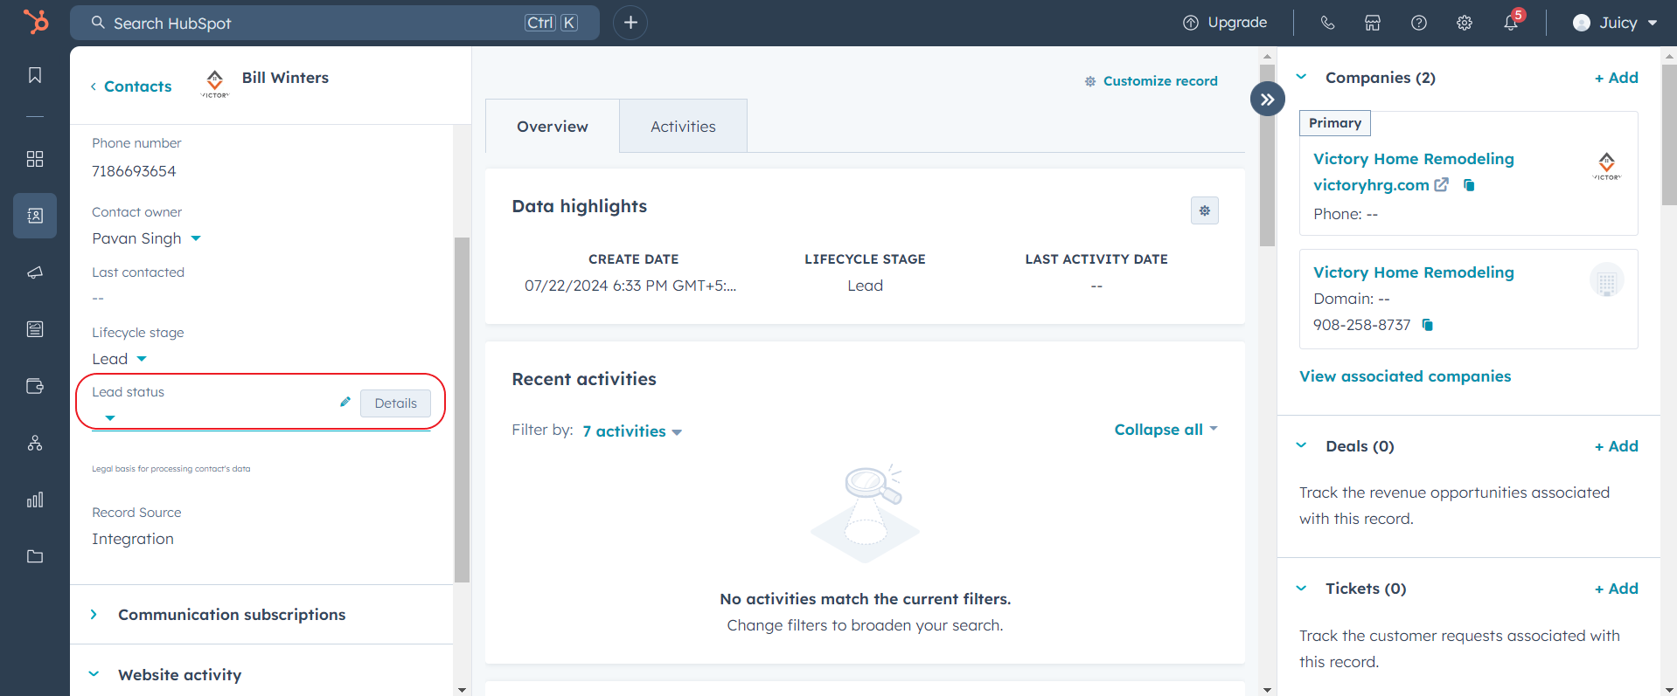The image size is (1677, 696).
Task: Open the Workspaces grid icon
Action: tap(35, 159)
